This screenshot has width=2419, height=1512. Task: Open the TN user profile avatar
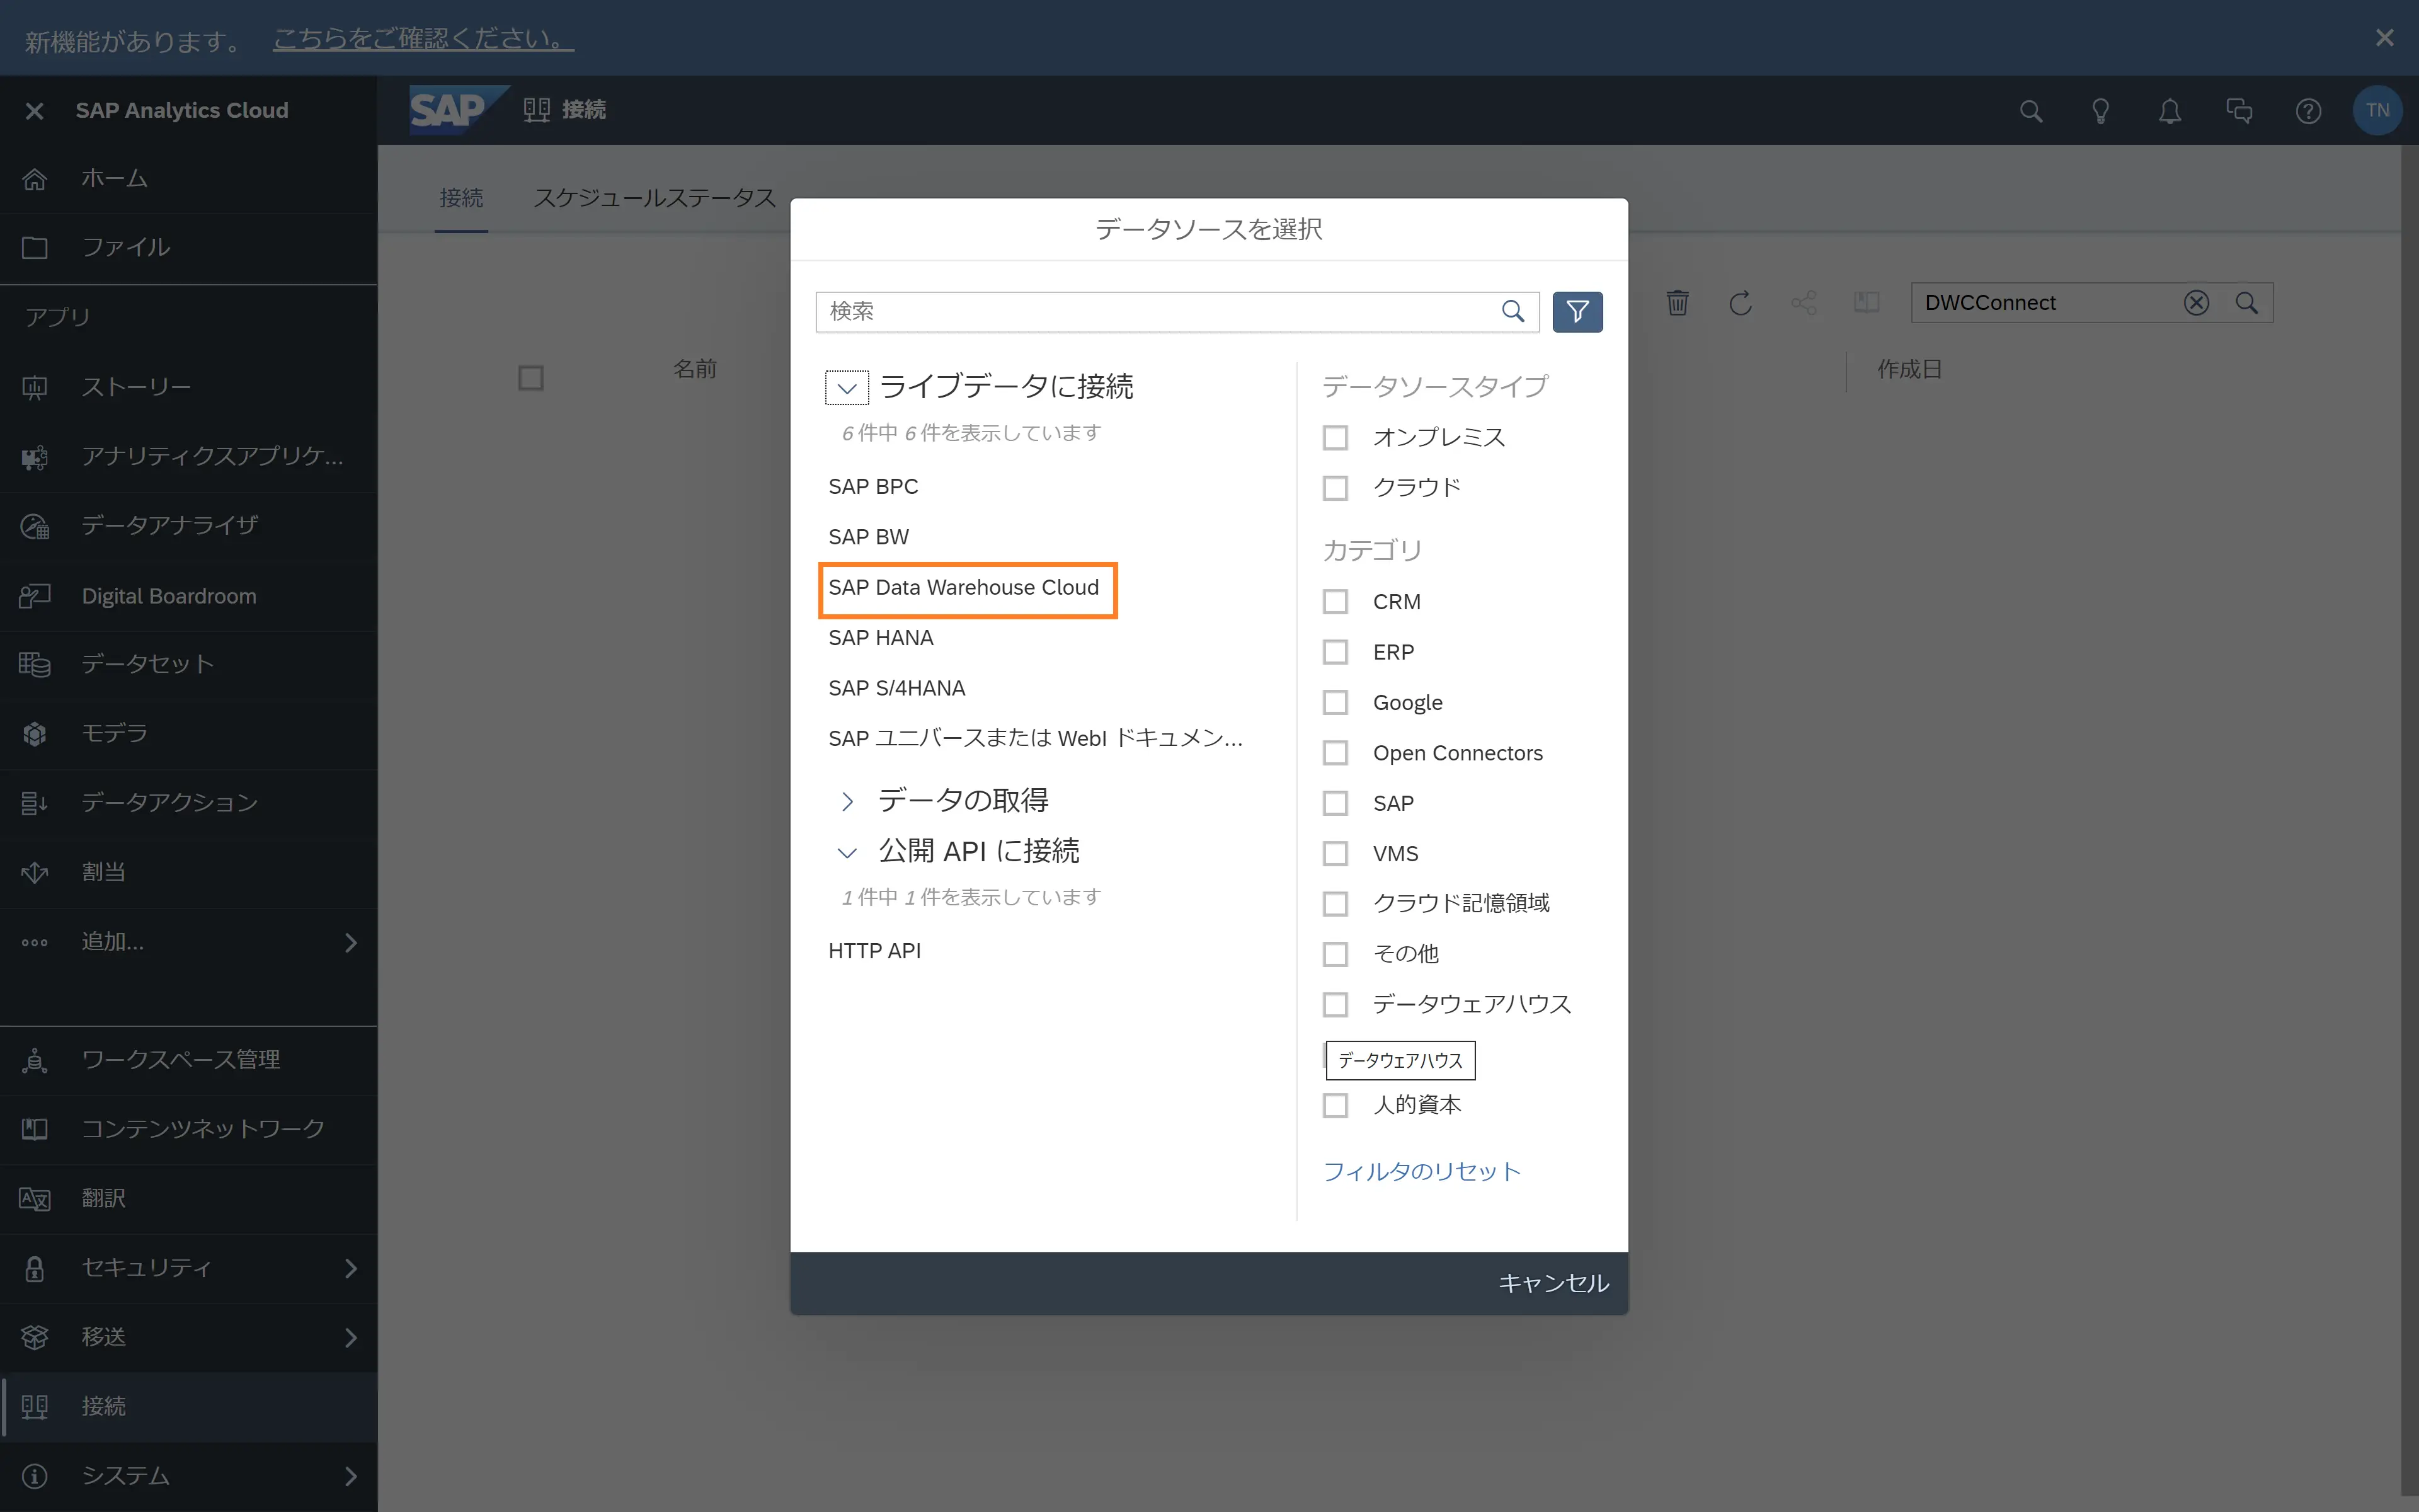tap(2377, 110)
